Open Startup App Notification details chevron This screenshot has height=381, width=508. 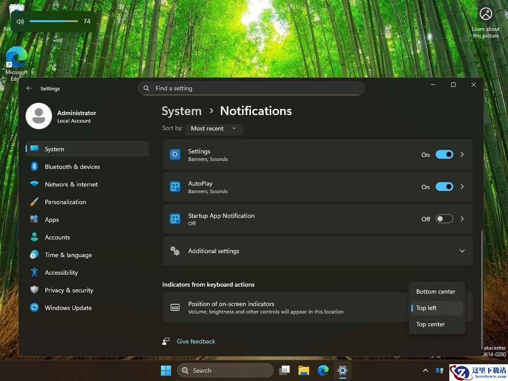[x=462, y=219]
